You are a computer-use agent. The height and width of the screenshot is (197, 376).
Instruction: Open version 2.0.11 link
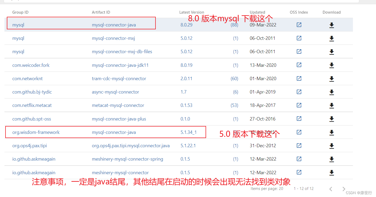pyautogui.click(x=186, y=79)
